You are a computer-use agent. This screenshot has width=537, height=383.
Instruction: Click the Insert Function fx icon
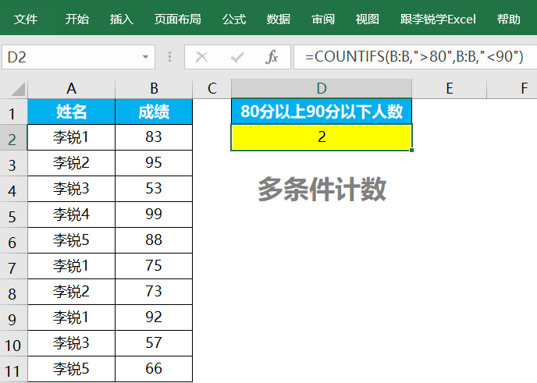point(272,57)
